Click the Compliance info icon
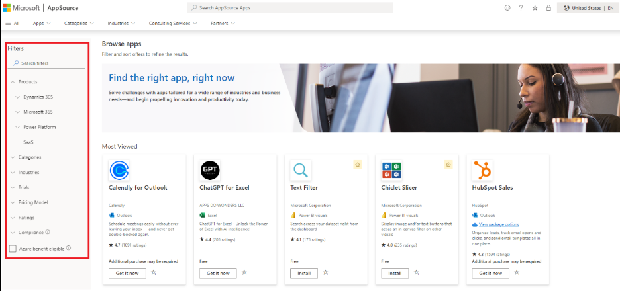 [x=48, y=232]
